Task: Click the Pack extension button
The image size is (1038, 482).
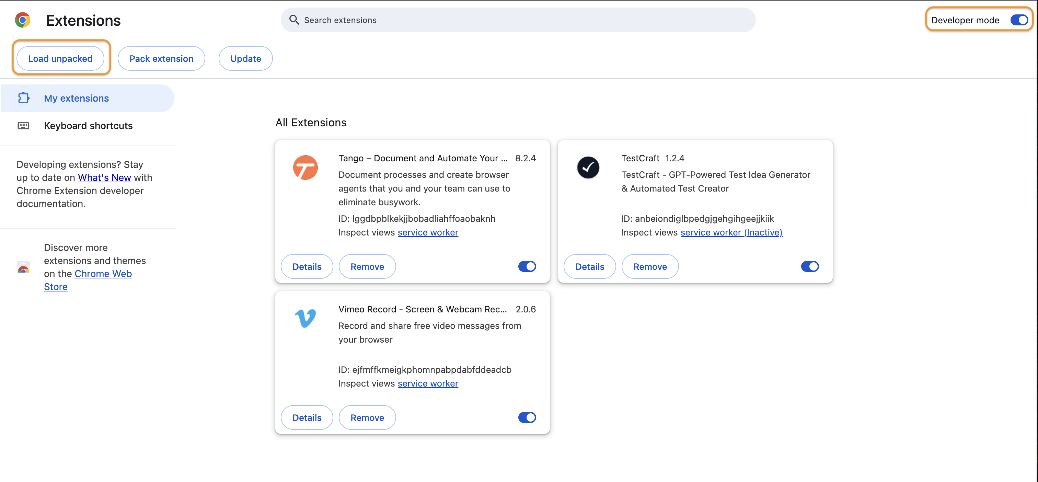Action: 161,58
